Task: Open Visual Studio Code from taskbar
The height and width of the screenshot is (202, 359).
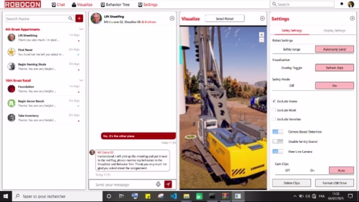Action: [x=174, y=196]
